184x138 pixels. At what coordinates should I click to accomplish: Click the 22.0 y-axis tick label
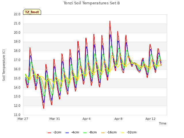[17, 14]
